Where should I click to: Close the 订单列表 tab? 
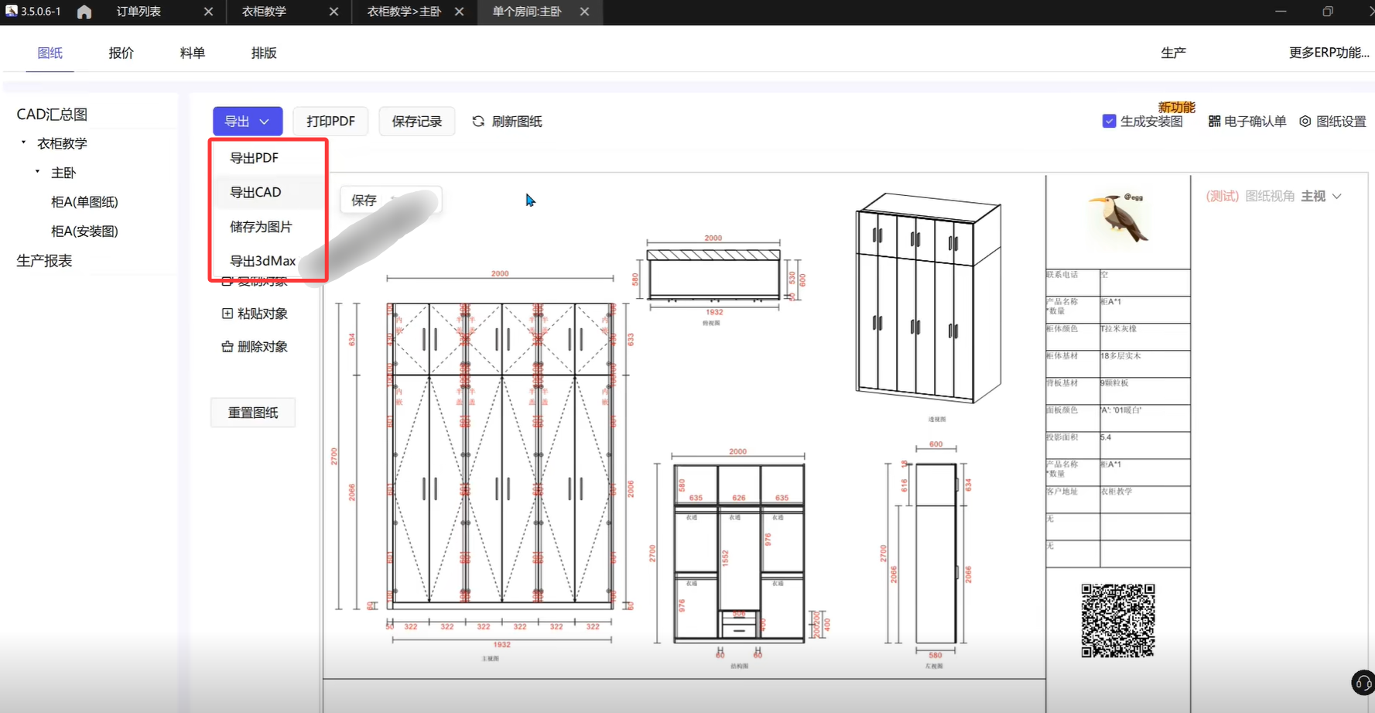pyautogui.click(x=208, y=12)
